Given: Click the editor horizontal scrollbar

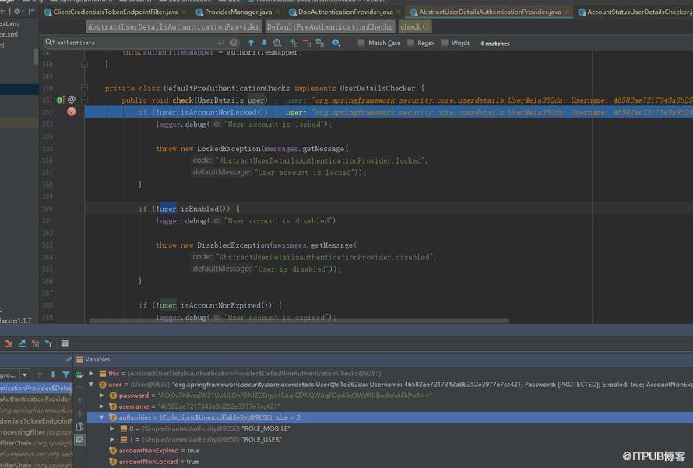Looking at the screenshot, I should 299,321.
